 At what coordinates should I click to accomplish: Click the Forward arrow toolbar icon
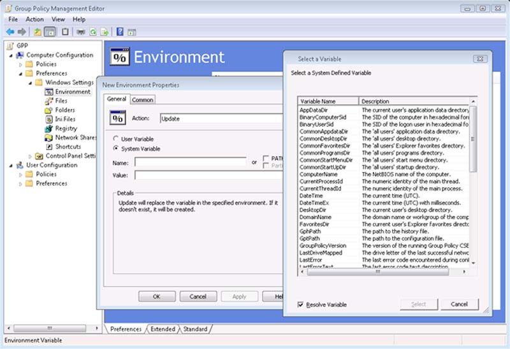22,32
